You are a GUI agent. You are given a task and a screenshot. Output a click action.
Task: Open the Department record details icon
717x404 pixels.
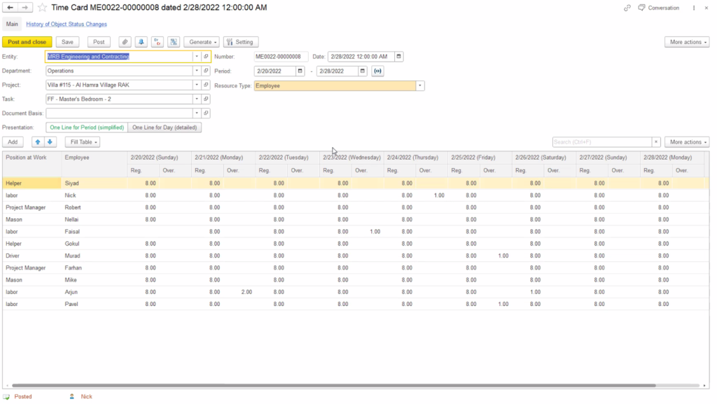click(x=207, y=71)
